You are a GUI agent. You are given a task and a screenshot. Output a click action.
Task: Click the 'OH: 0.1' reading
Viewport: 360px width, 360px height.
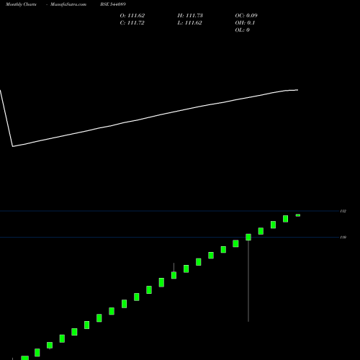245,23
